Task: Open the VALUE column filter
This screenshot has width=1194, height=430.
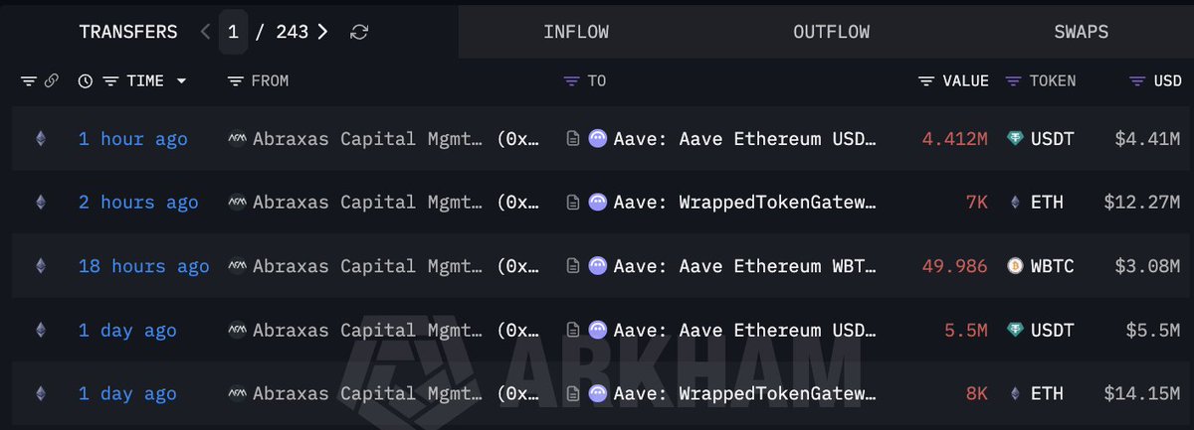Action: (x=926, y=81)
